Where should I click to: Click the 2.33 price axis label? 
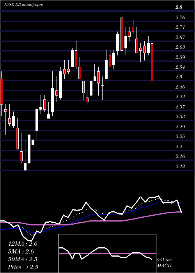click(180, 117)
